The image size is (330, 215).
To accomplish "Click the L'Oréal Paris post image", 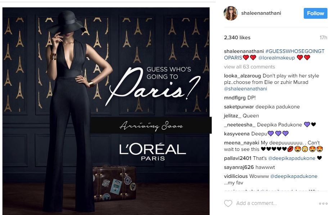I will [x=106, y=111].
